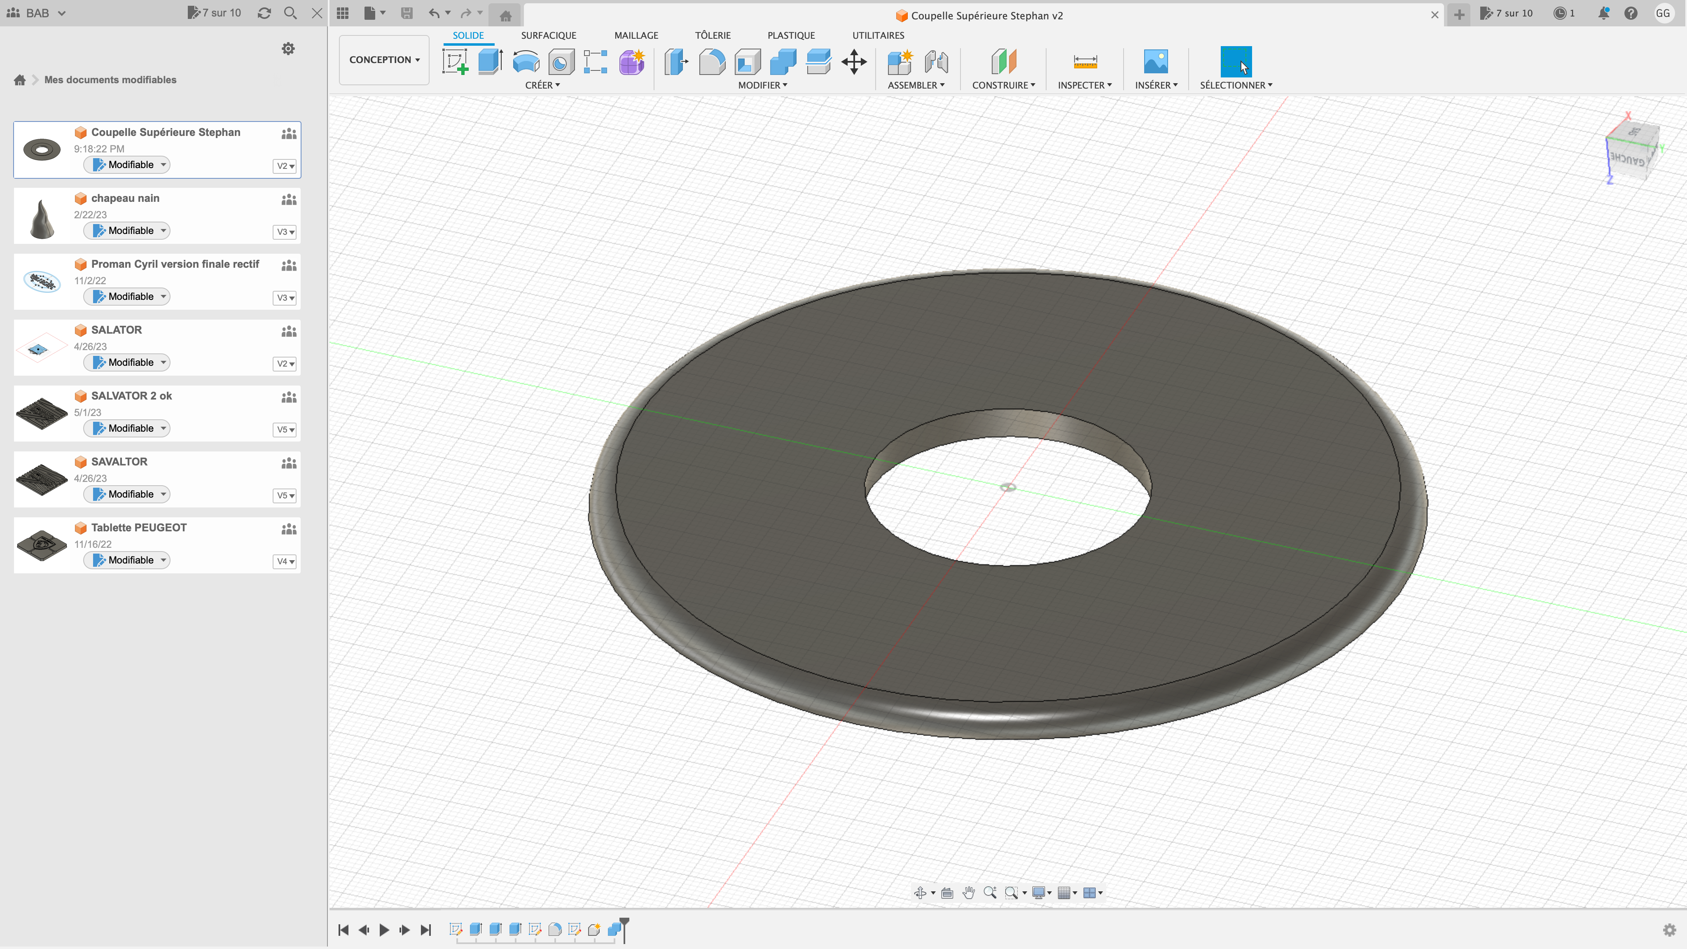
Task: Expand the INSÉRER menu
Action: click(x=1156, y=85)
